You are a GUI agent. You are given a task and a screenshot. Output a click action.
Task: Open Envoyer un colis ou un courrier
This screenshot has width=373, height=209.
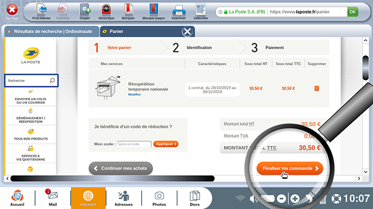pyautogui.click(x=30, y=97)
